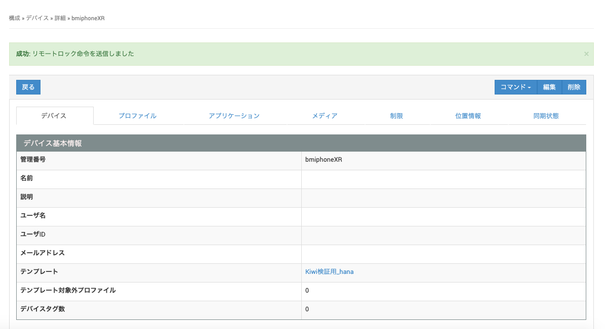Select the デバイス tab
The height and width of the screenshot is (329, 605).
click(x=54, y=116)
